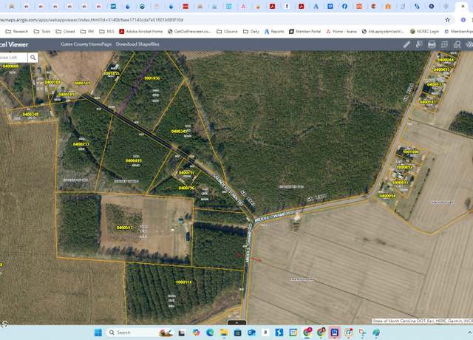Open NCREC Login bookmark
473x340 pixels.
pos(425,31)
